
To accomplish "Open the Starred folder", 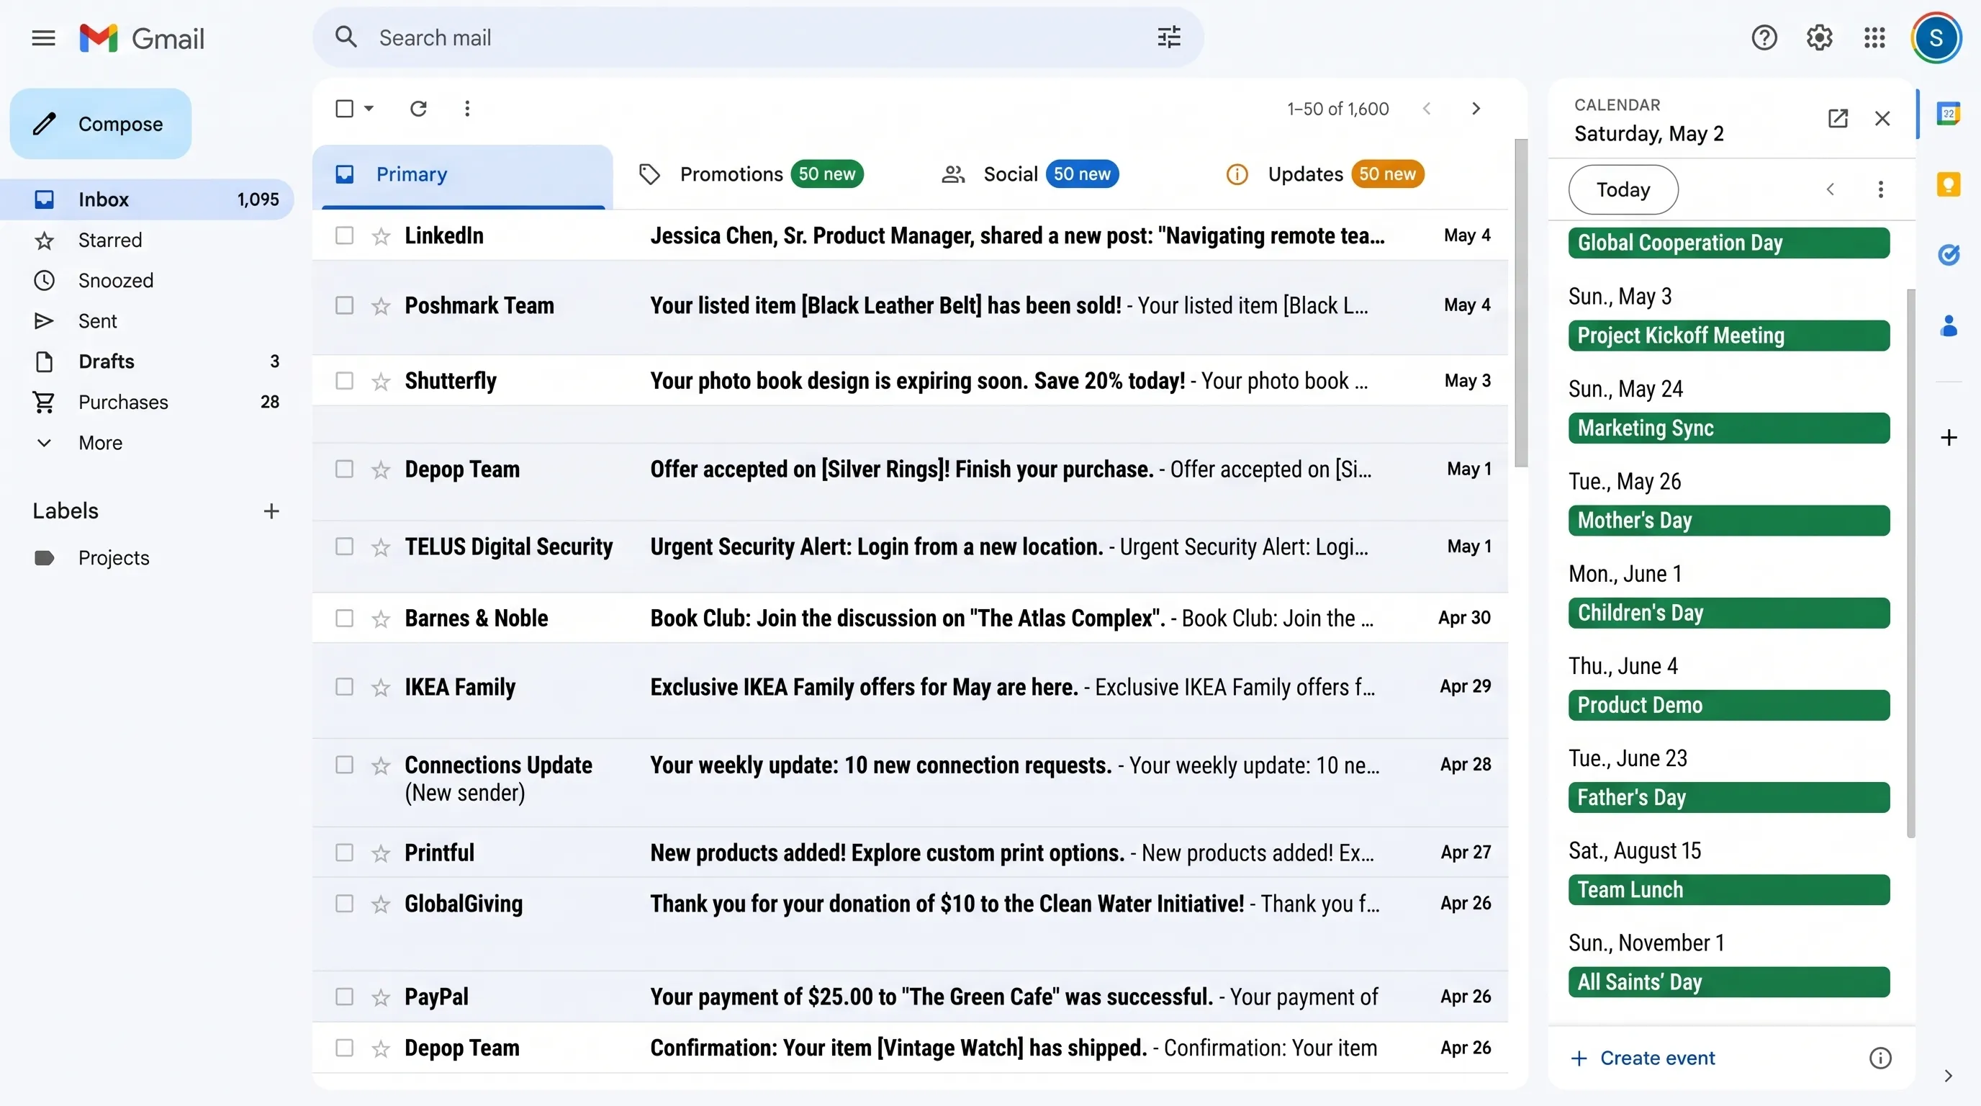I will point(146,240).
